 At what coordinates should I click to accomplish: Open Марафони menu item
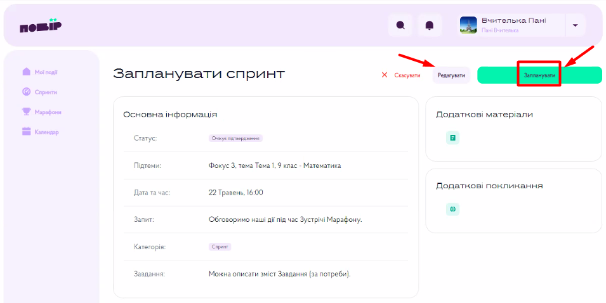tap(48, 112)
